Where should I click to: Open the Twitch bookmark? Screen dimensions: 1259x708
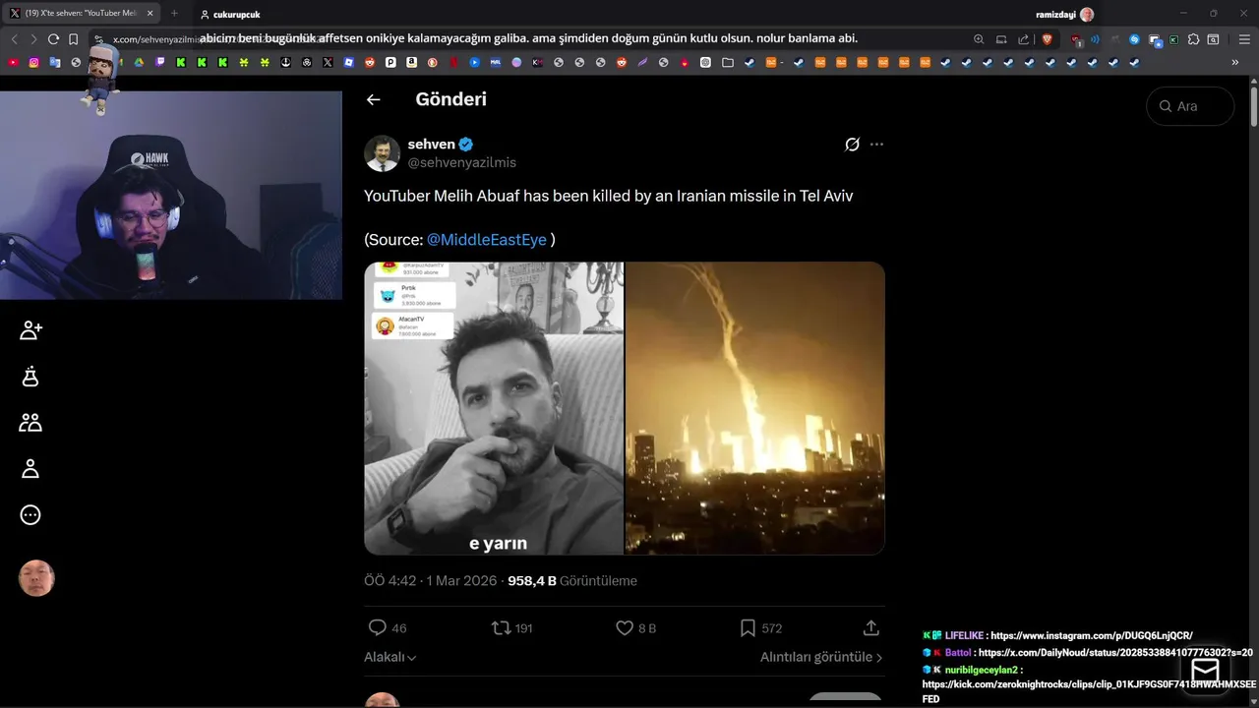(x=159, y=62)
